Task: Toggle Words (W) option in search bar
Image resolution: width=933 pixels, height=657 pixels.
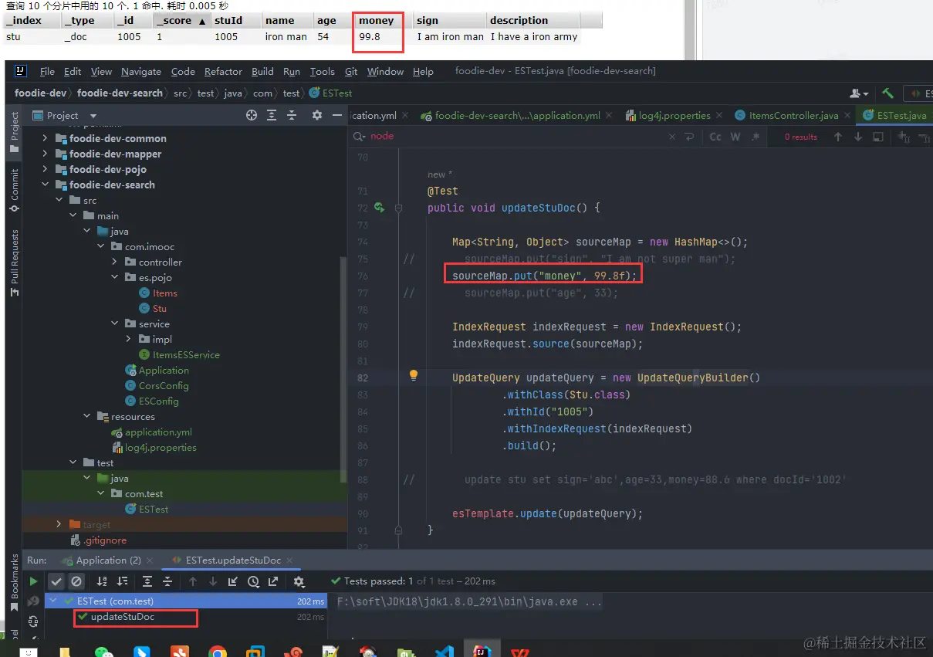Action: (735, 137)
